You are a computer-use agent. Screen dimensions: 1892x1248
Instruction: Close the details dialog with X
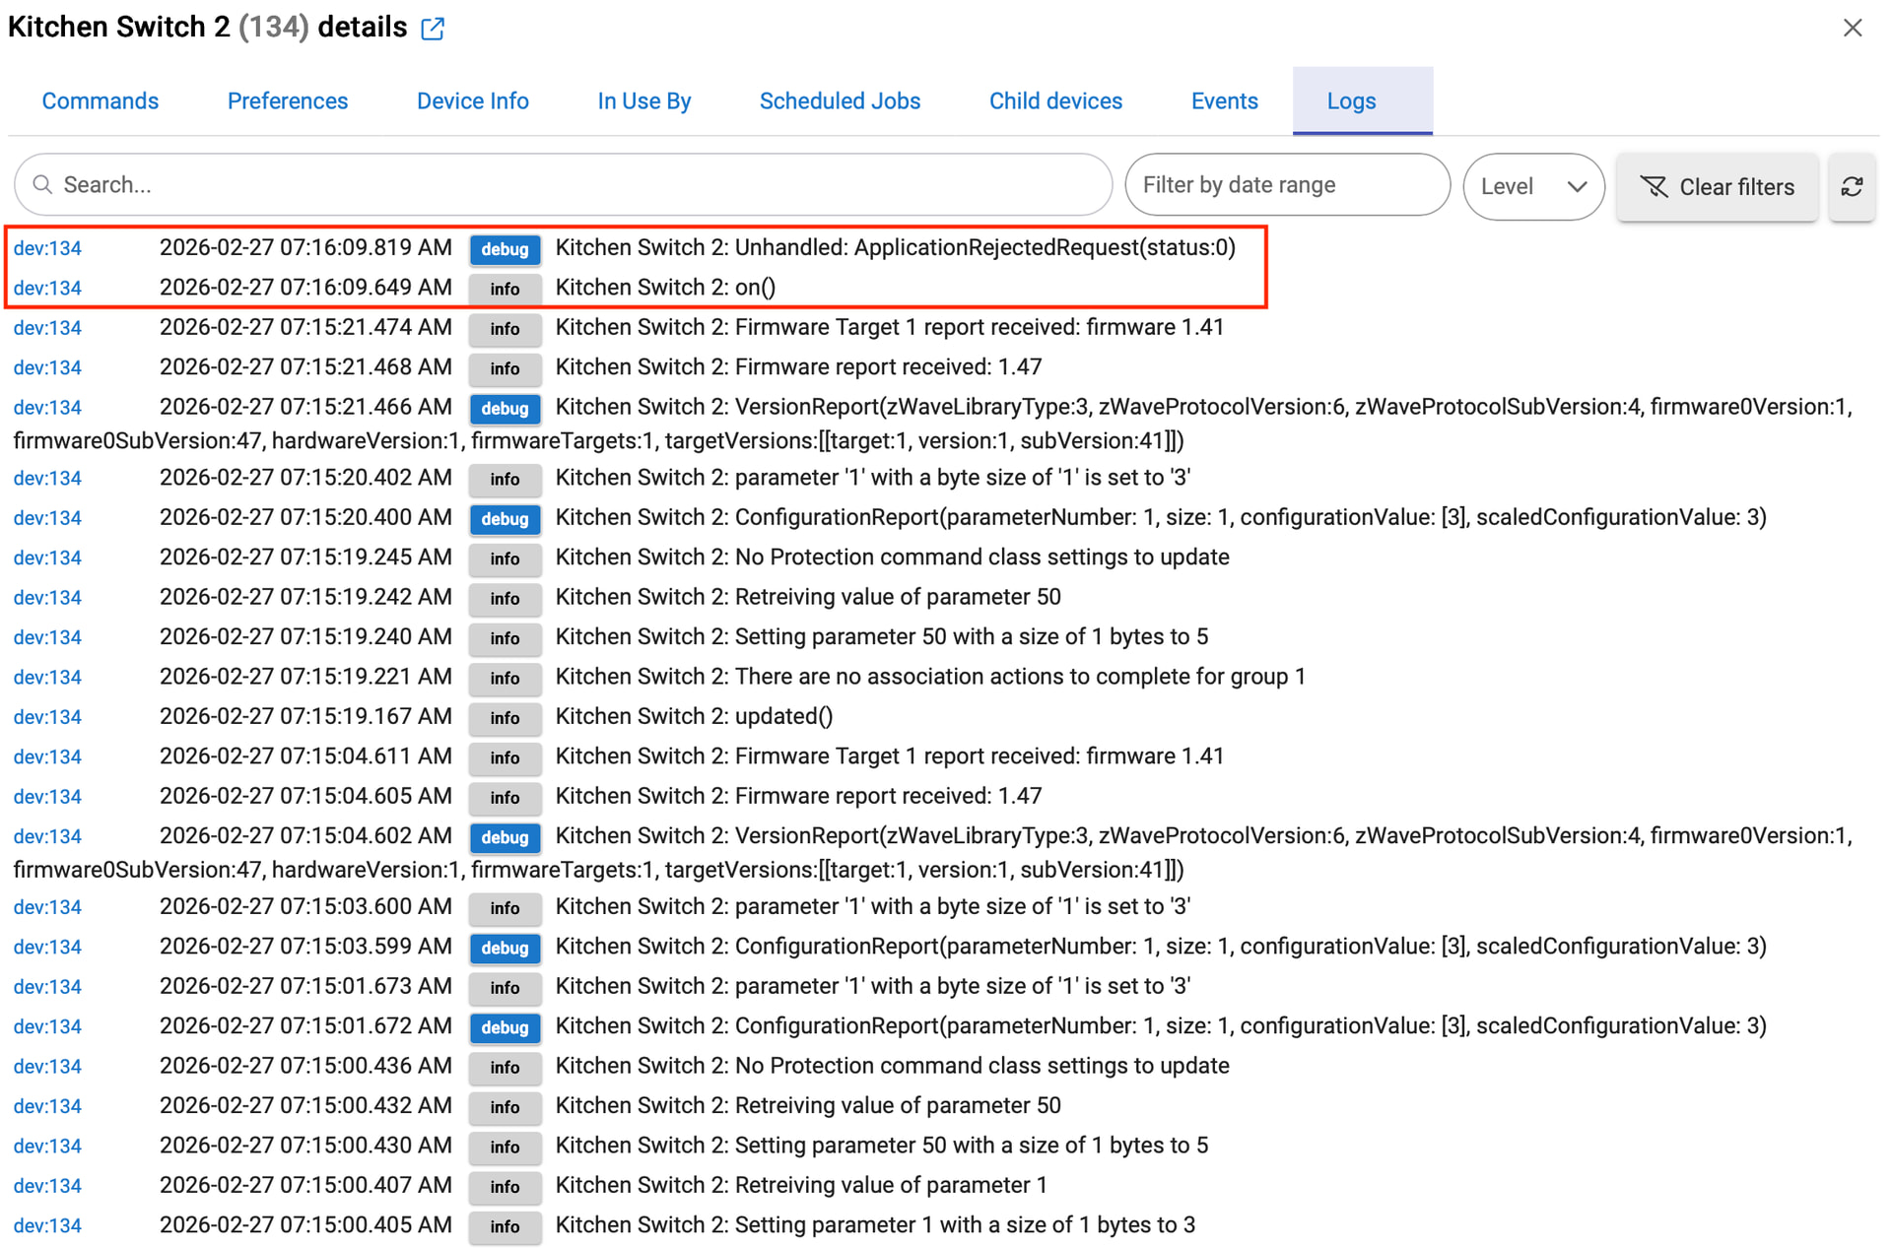1853,28
